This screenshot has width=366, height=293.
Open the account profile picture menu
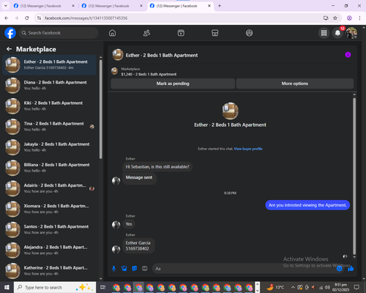point(351,33)
